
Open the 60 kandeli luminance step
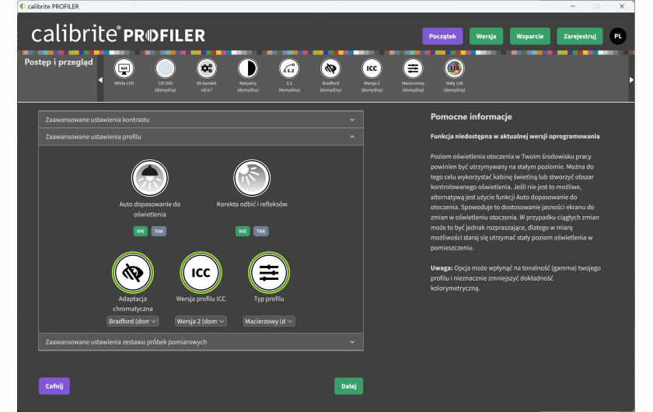pos(207,68)
